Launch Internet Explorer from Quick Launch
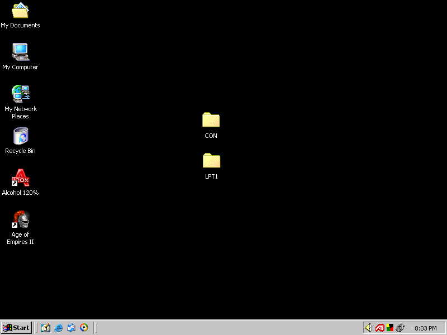The height and width of the screenshot is (335, 447). (59, 328)
